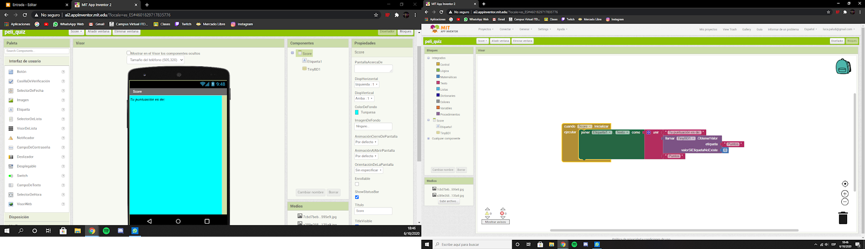Click the blocks workspace horizontal scrollbar
The image size is (865, 249).
point(674,230)
